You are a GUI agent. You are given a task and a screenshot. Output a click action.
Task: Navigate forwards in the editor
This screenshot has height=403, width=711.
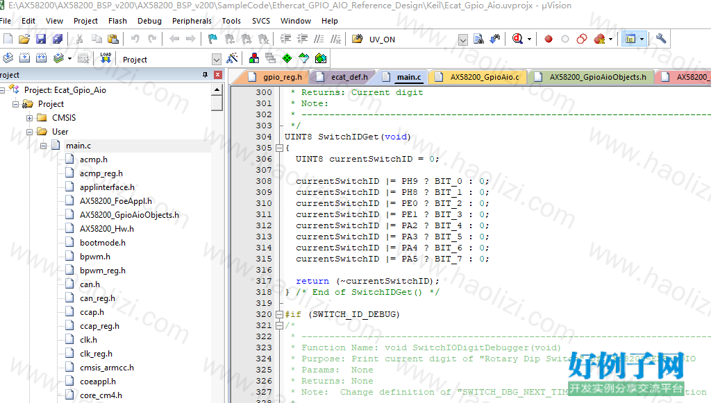(191, 39)
